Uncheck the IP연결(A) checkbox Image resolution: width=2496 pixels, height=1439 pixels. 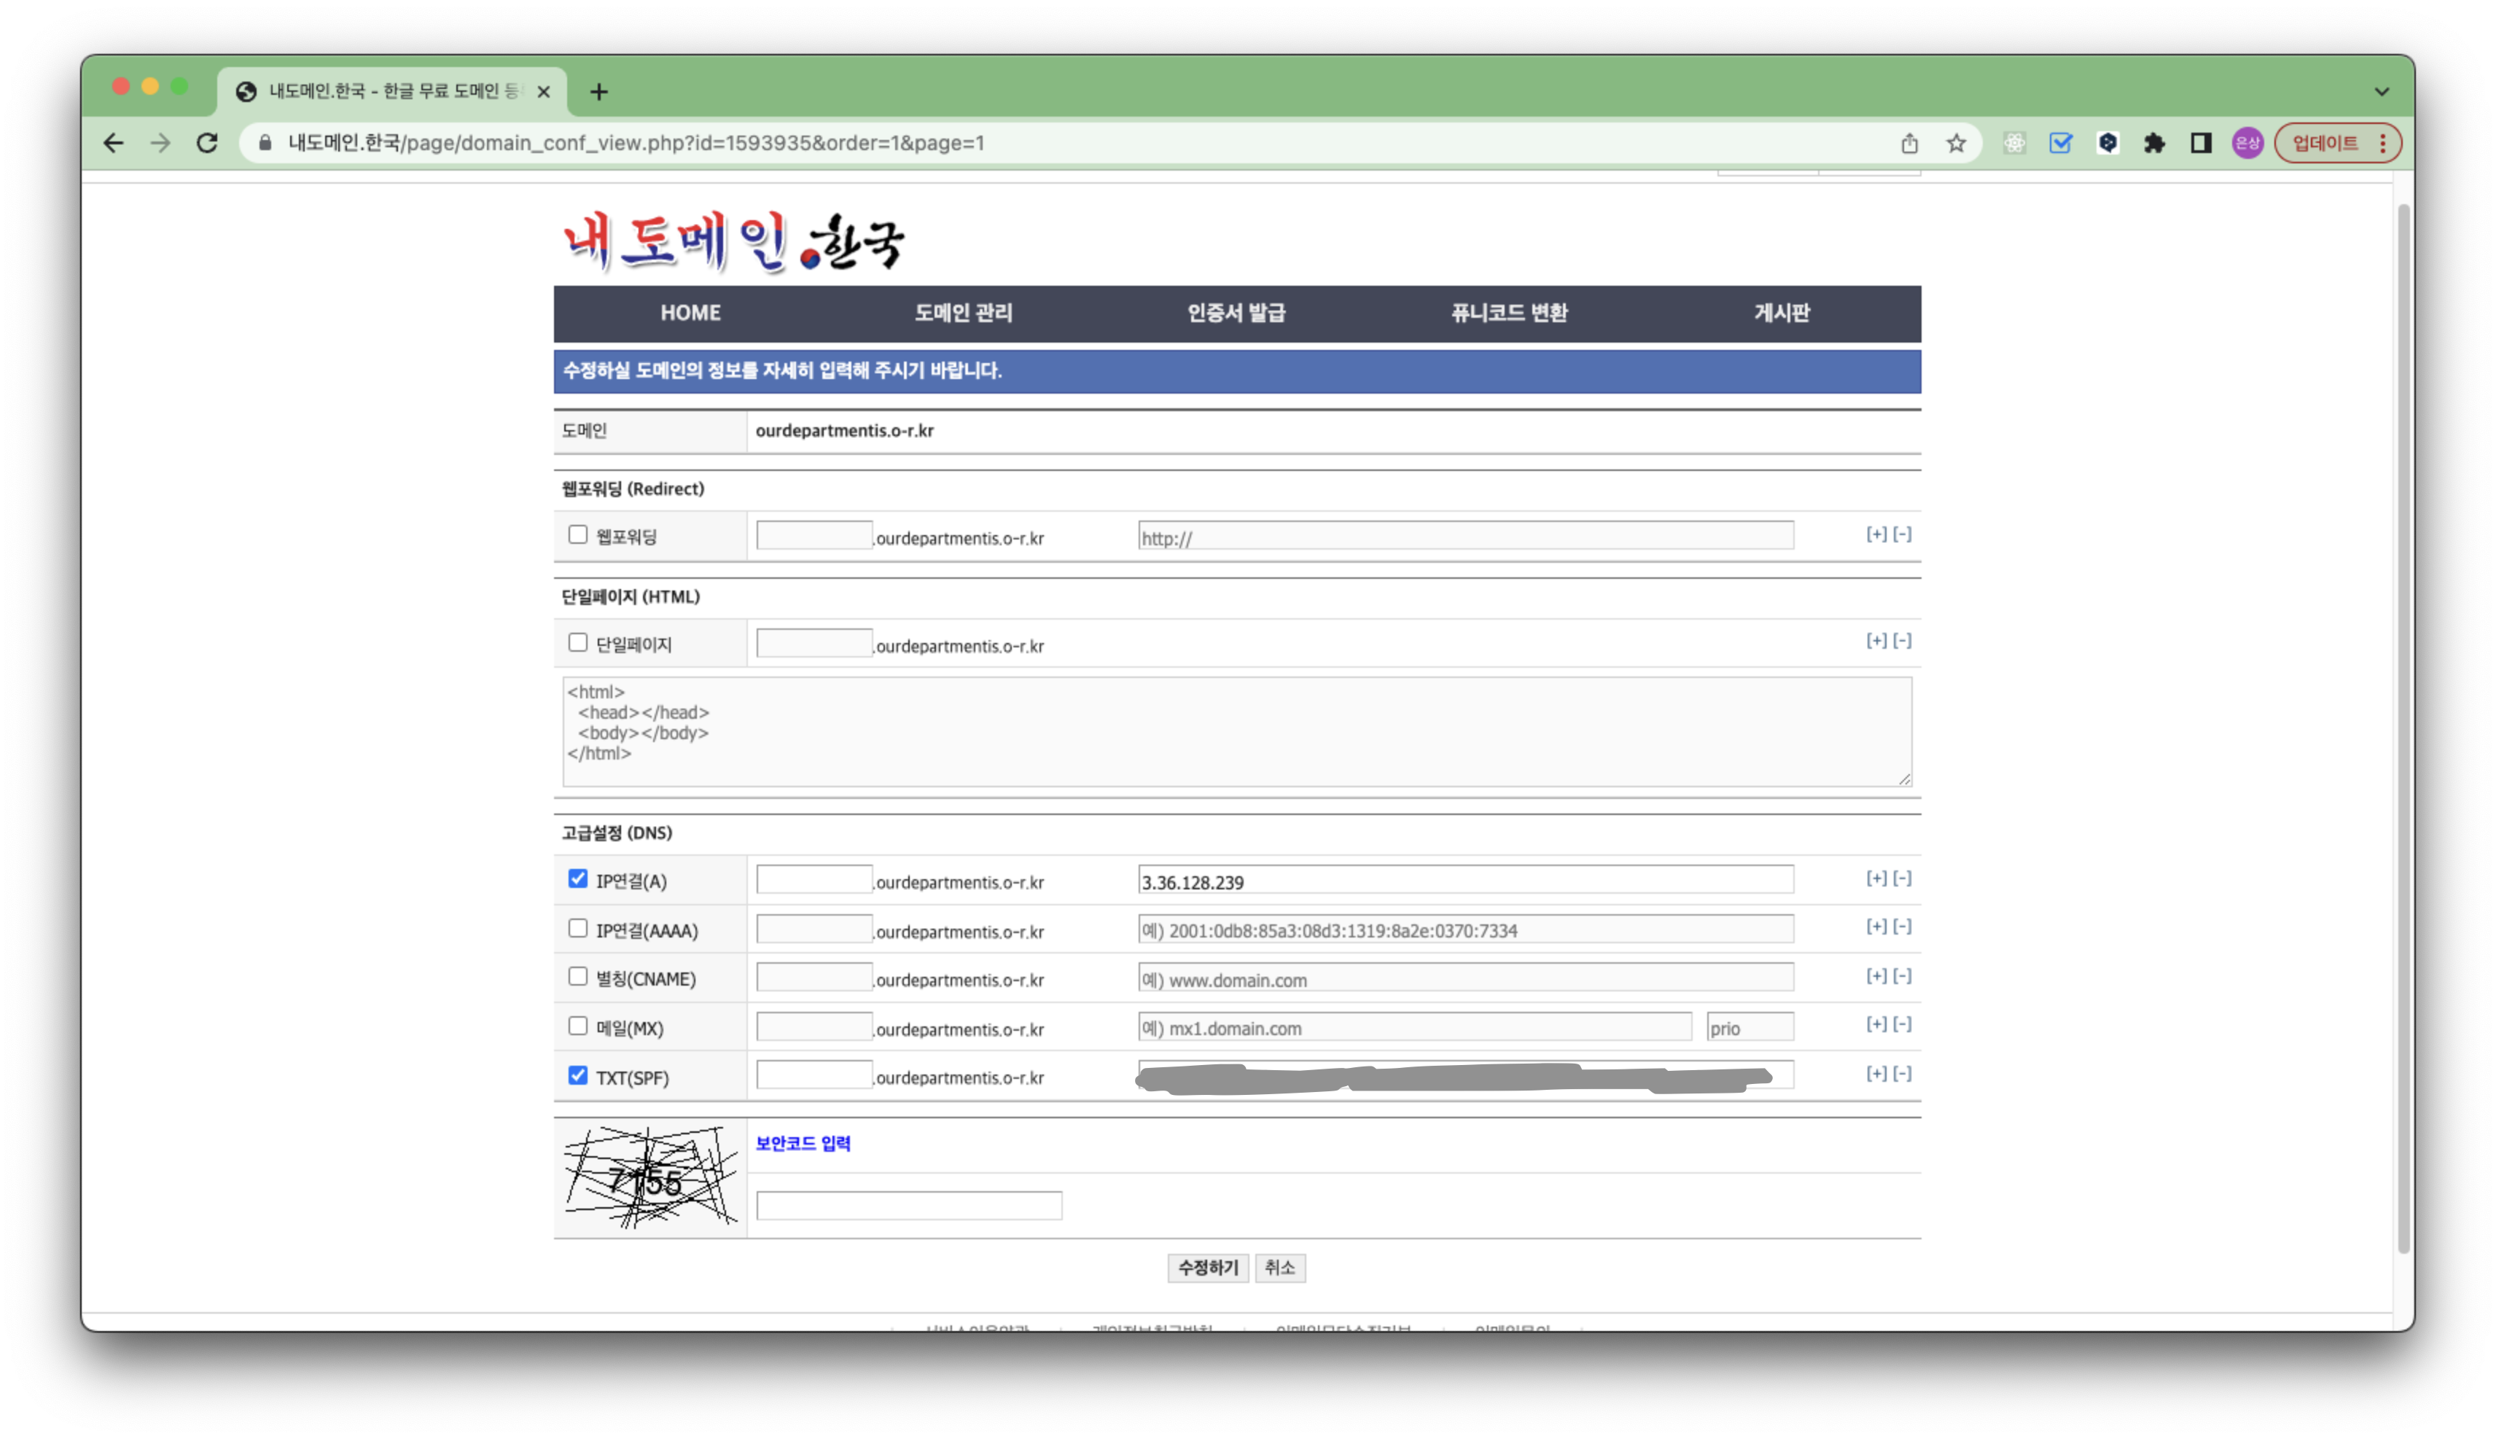(578, 878)
